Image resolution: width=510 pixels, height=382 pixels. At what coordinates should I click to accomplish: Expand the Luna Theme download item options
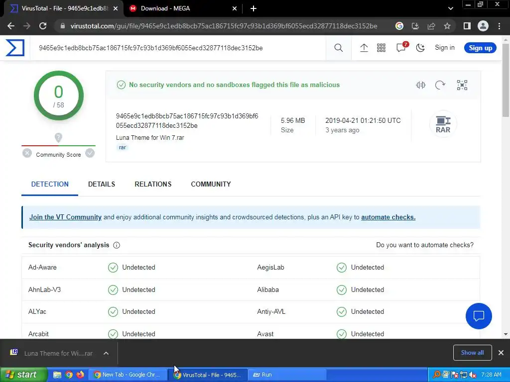[x=106, y=353]
